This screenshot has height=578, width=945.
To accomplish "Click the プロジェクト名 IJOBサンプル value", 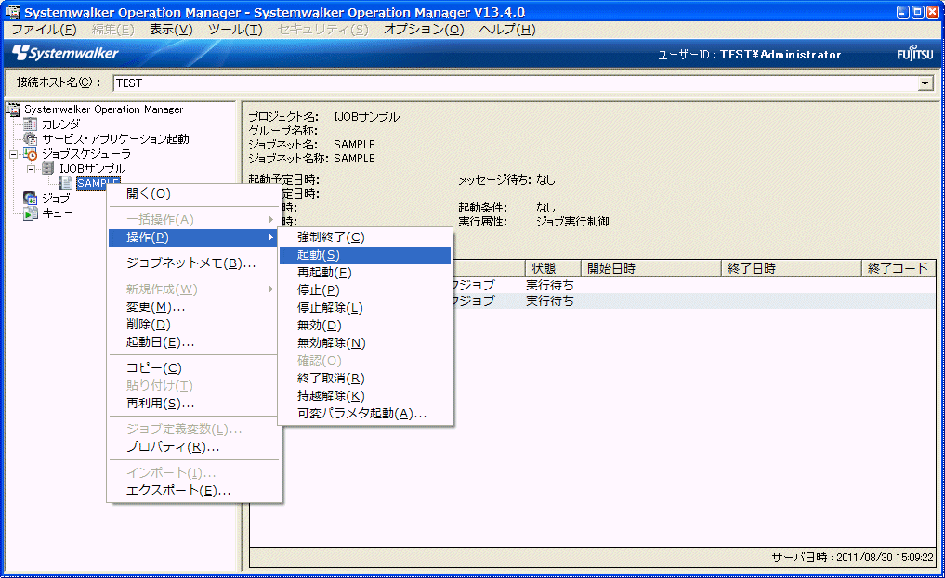I will 366,117.
